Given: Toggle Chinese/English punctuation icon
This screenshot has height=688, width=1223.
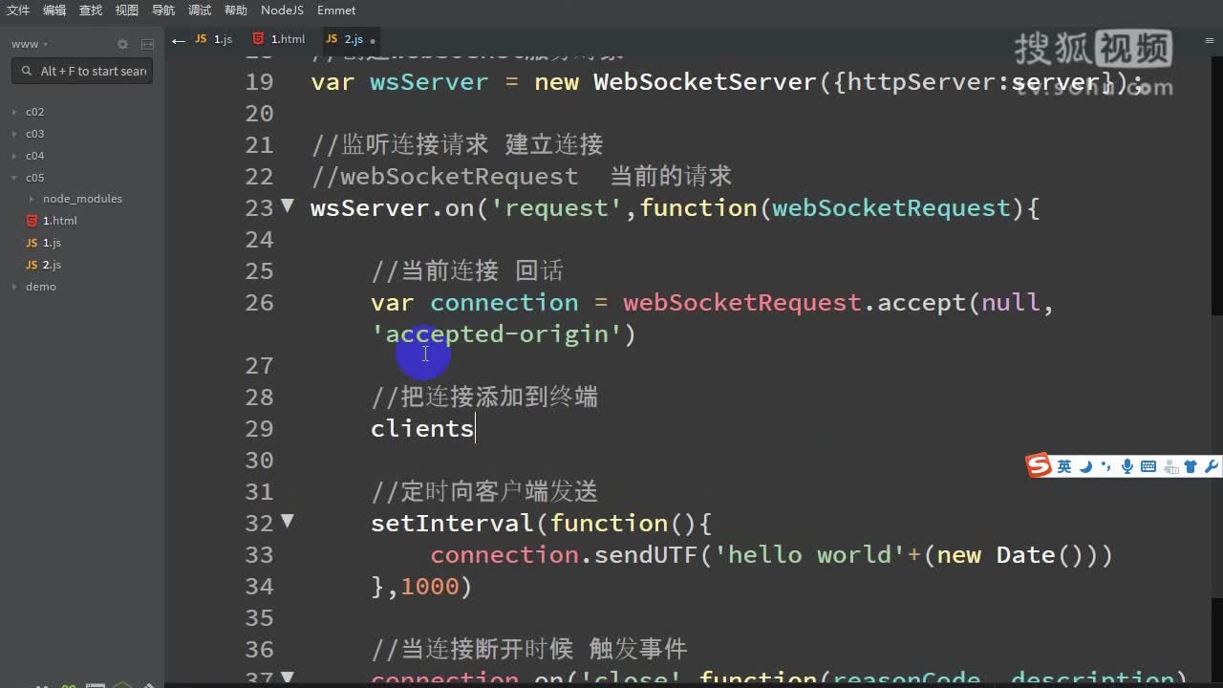Looking at the screenshot, I should click(1106, 465).
